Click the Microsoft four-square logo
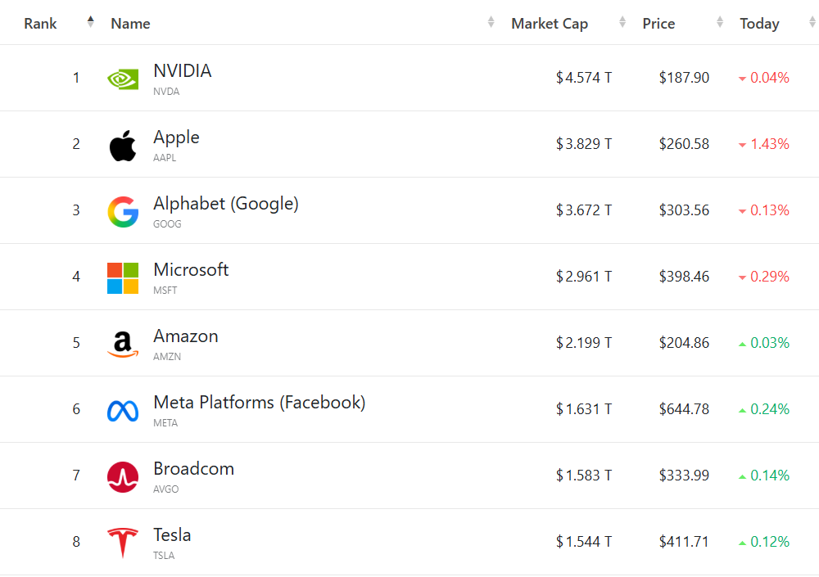Viewport: 819px width, 577px height. pos(123,277)
